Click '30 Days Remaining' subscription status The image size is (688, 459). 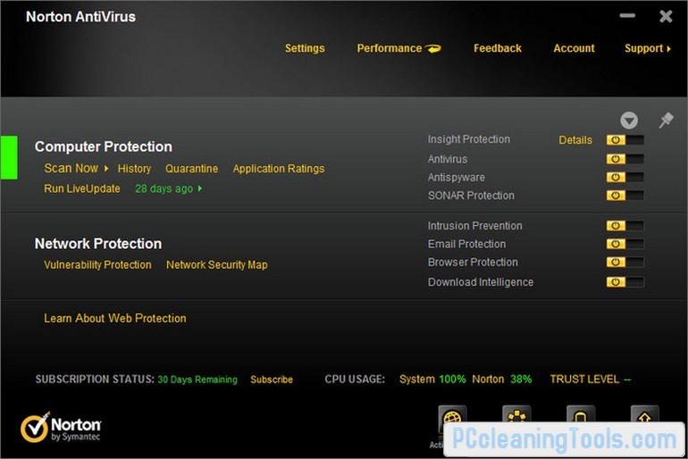click(197, 380)
